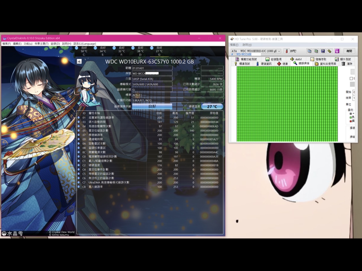The image size is (362, 271).
Task: Switch to 健康 tab in HD Tune
Action: click(x=283, y=64)
